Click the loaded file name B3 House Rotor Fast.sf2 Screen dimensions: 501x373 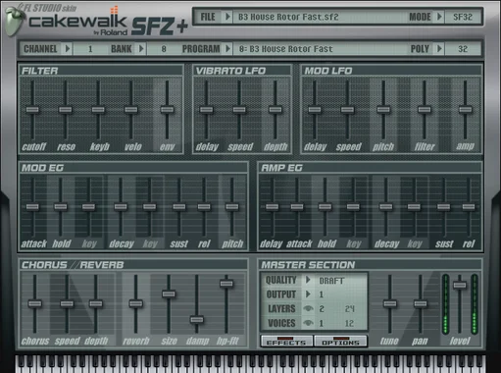pyautogui.click(x=288, y=17)
